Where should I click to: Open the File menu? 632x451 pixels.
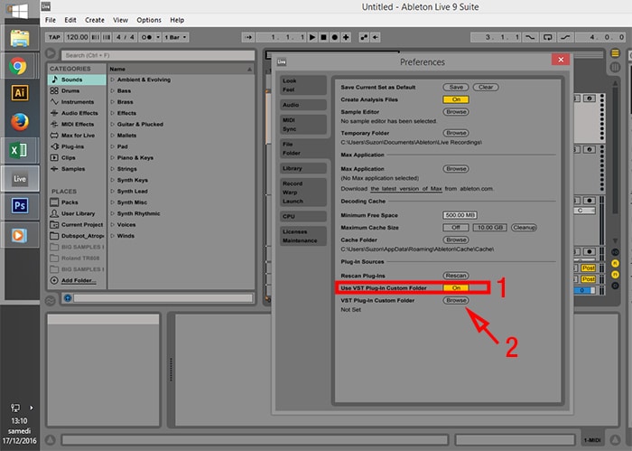(x=51, y=20)
